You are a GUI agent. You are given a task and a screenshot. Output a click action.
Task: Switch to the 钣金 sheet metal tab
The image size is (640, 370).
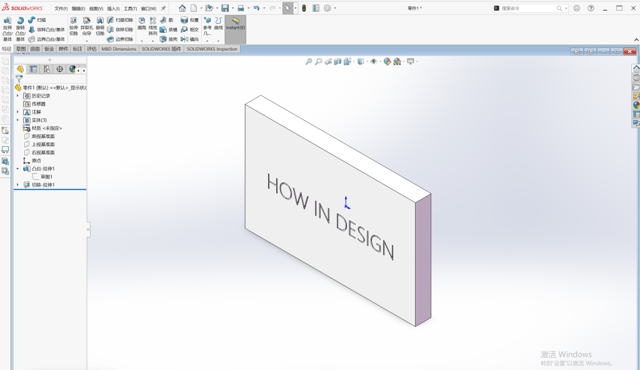[x=49, y=49]
